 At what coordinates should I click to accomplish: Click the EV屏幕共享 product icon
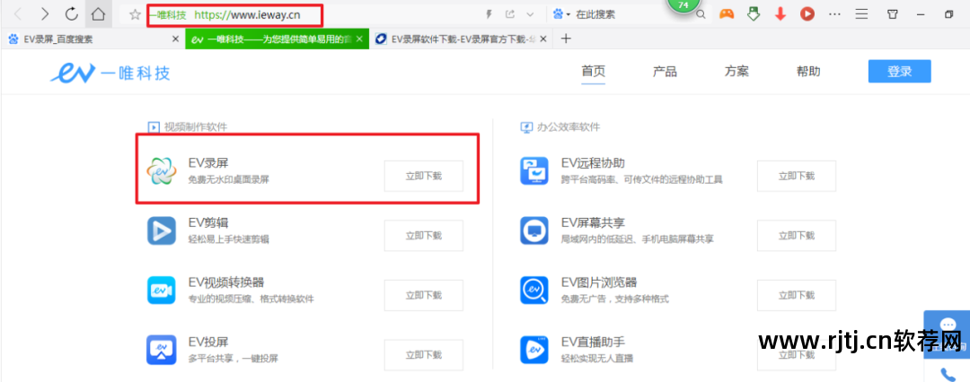point(533,230)
